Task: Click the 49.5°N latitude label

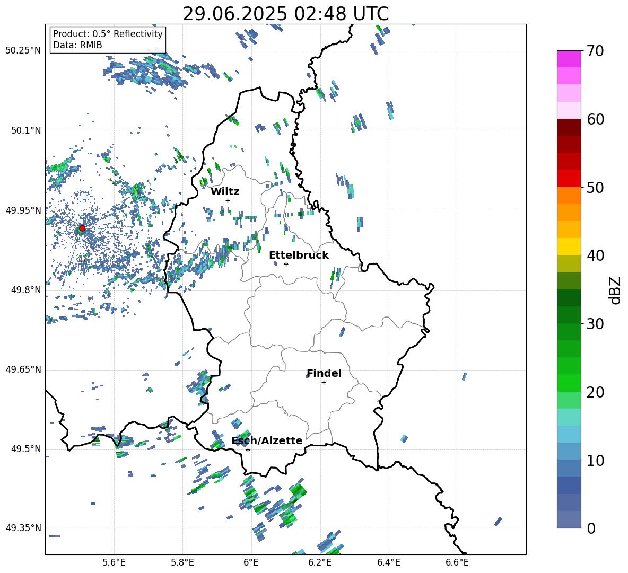Action: (x=26, y=449)
